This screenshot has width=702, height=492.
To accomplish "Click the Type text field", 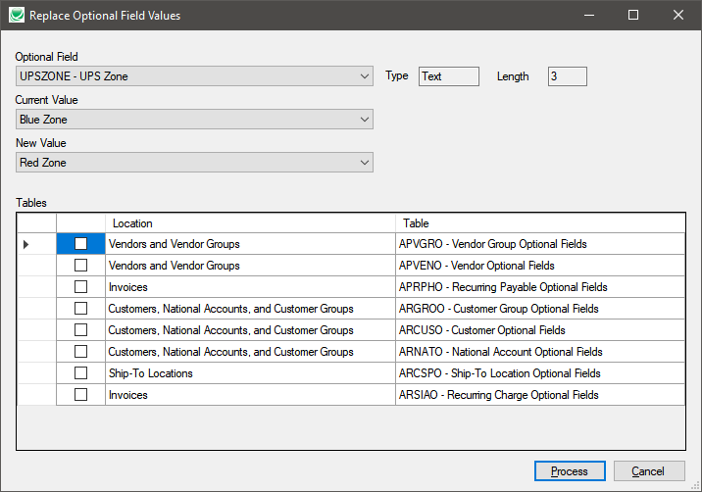I will click(448, 76).
